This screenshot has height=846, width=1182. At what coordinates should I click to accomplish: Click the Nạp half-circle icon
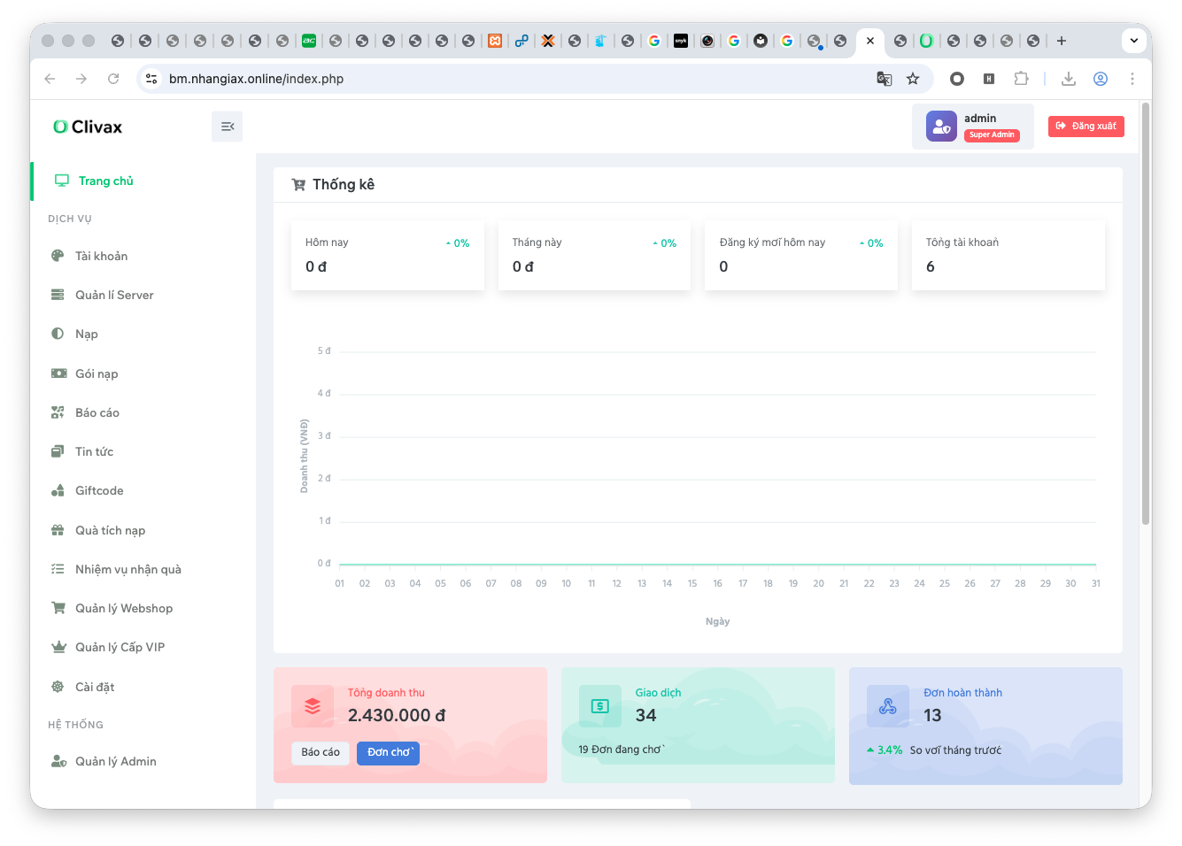58,334
